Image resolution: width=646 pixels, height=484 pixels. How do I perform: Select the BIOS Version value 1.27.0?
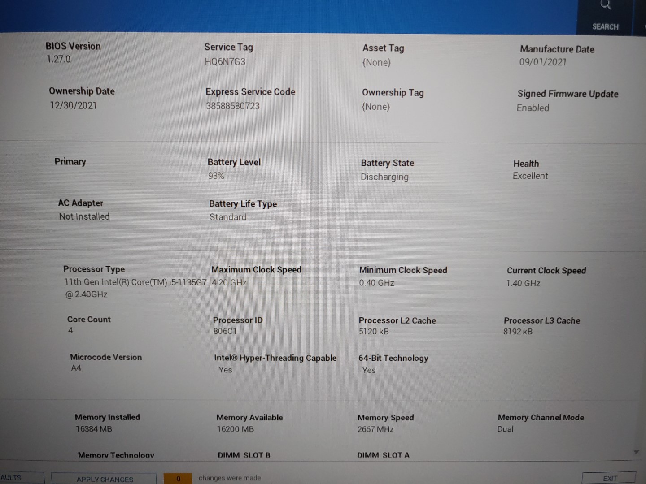(x=59, y=59)
